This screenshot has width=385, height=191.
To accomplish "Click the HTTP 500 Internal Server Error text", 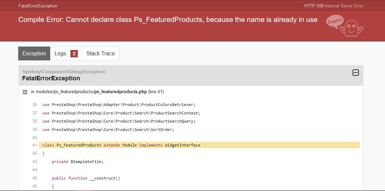I will tap(334, 6).
